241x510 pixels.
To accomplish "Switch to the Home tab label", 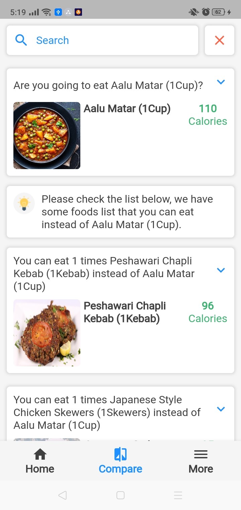I will 40,469.
